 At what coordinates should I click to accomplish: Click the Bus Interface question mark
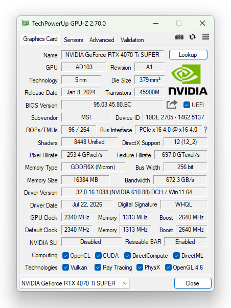pos(205,130)
